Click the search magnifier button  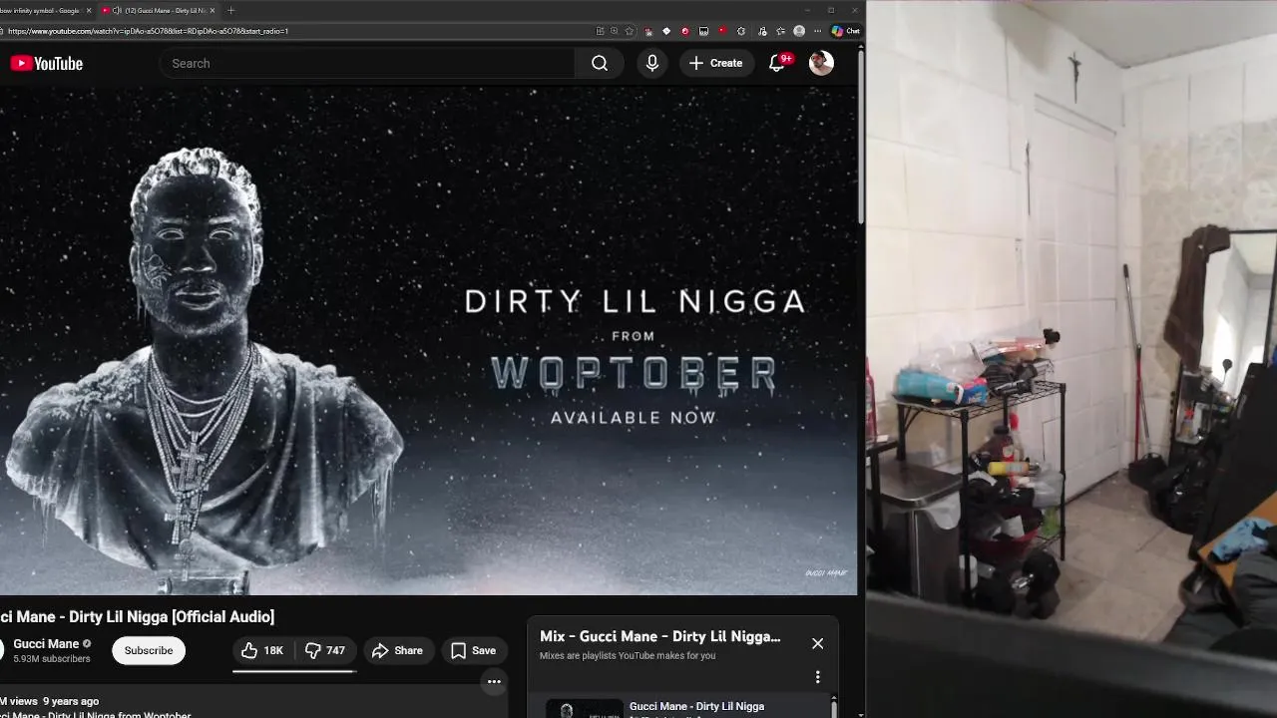pos(600,63)
